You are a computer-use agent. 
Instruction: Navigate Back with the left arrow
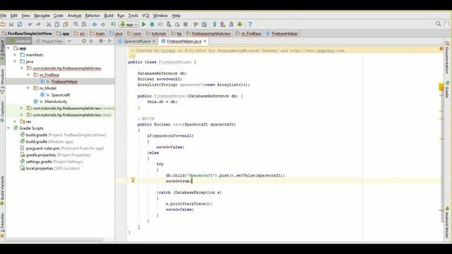pyautogui.click(x=95, y=25)
